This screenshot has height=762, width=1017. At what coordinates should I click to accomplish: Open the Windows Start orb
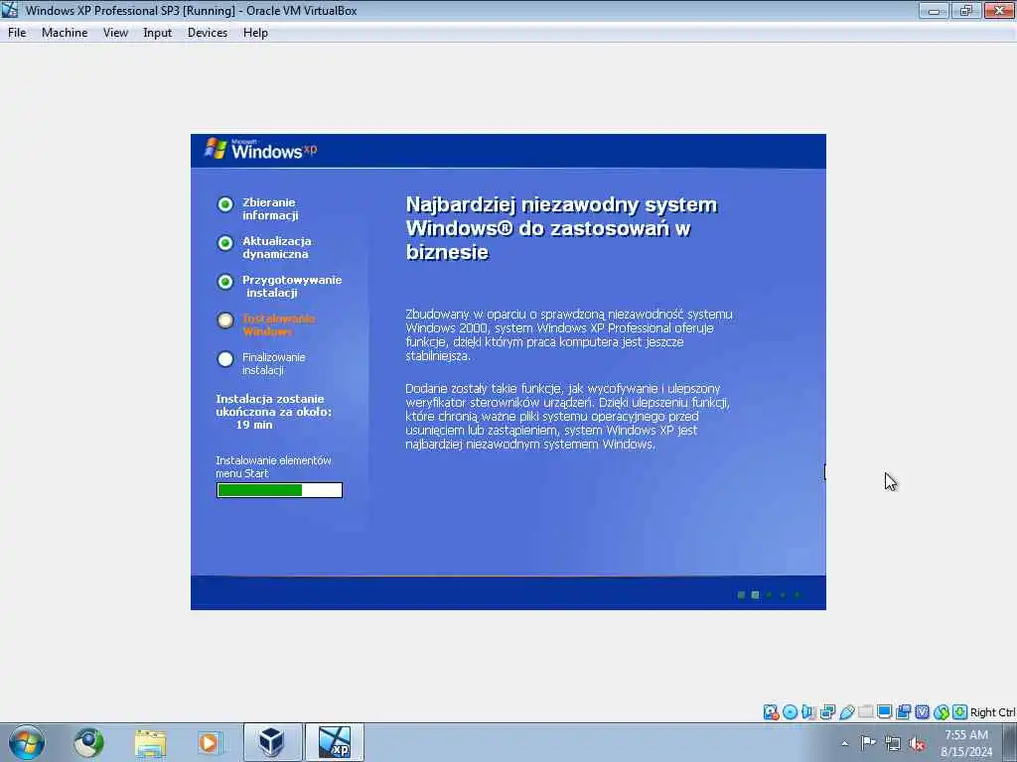coord(27,742)
